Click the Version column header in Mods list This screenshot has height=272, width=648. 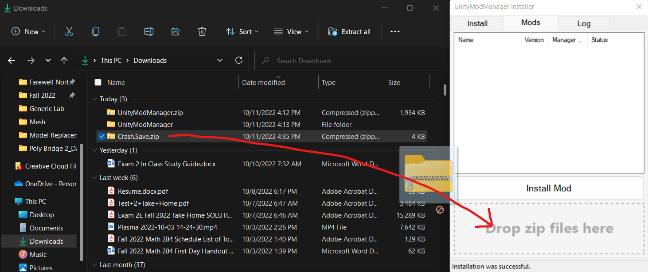(535, 40)
